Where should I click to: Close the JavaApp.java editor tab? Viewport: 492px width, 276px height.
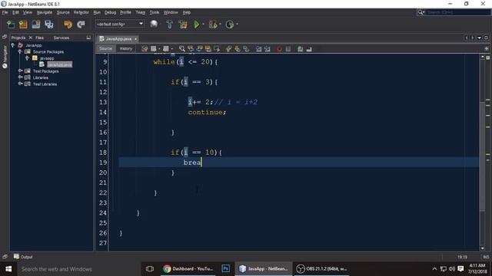pyautogui.click(x=136, y=39)
